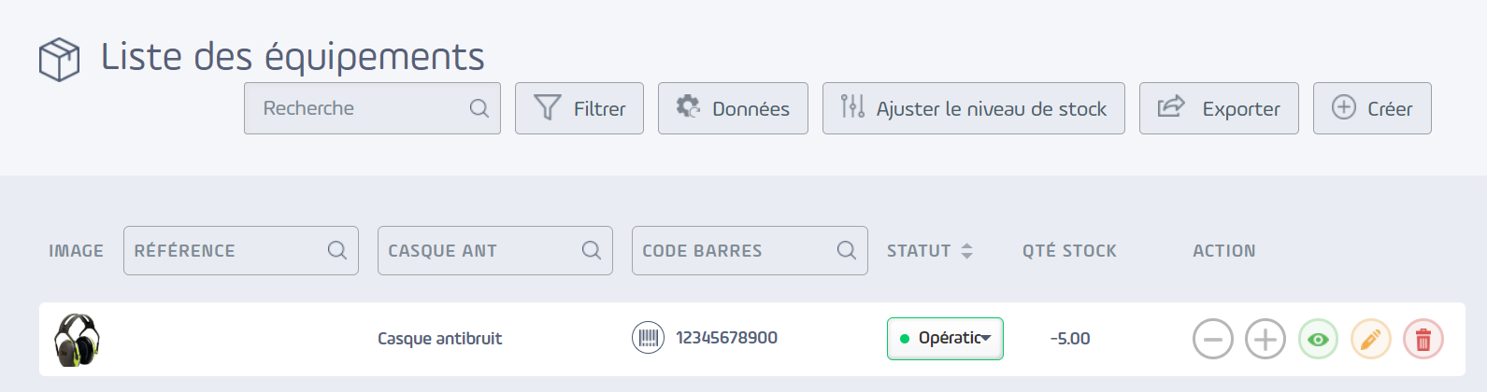Click the box icon beside the page title

[x=59, y=60]
